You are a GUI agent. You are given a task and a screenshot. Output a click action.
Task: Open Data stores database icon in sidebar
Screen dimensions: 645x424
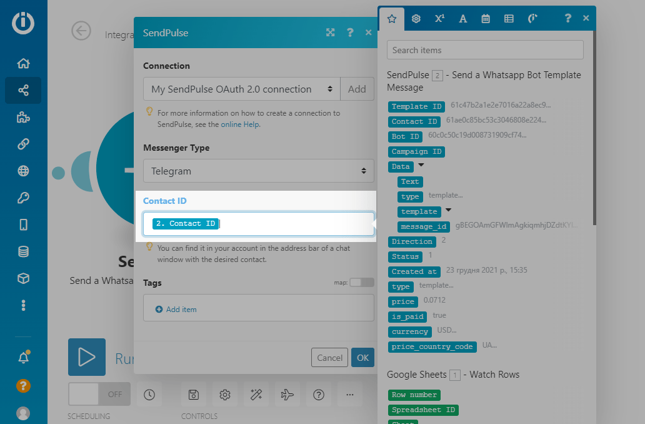tap(24, 251)
